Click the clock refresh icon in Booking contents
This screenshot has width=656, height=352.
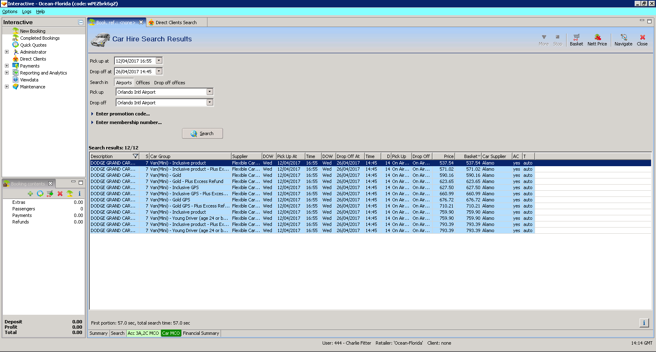40,194
